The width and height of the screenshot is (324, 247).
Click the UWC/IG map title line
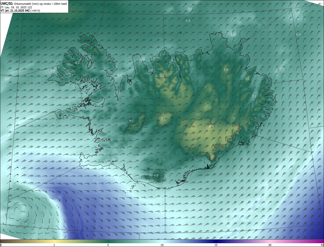click(x=33, y=4)
